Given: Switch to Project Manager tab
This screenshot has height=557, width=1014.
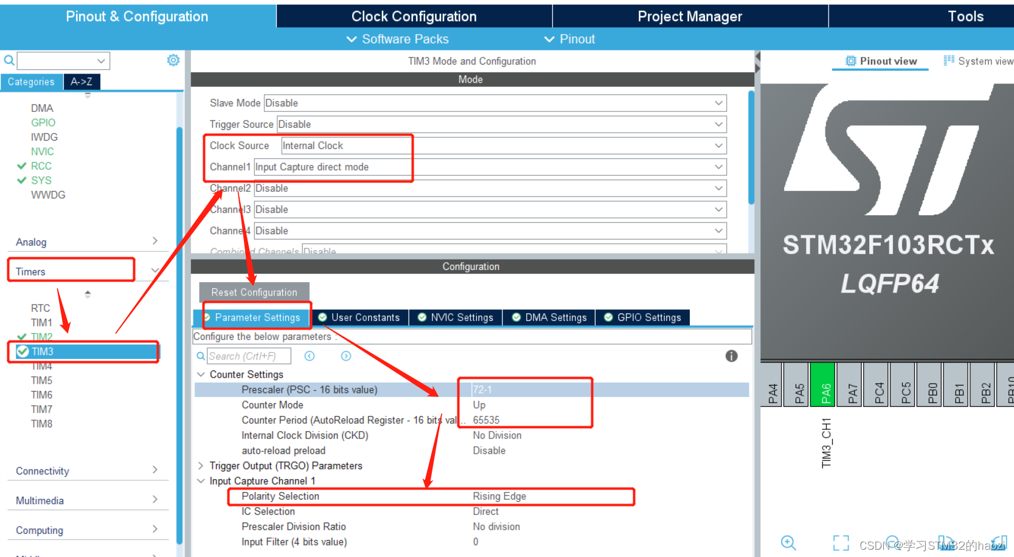Looking at the screenshot, I should click(690, 16).
